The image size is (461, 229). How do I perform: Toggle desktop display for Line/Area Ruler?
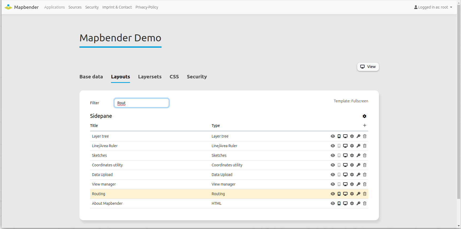point(345,146)
